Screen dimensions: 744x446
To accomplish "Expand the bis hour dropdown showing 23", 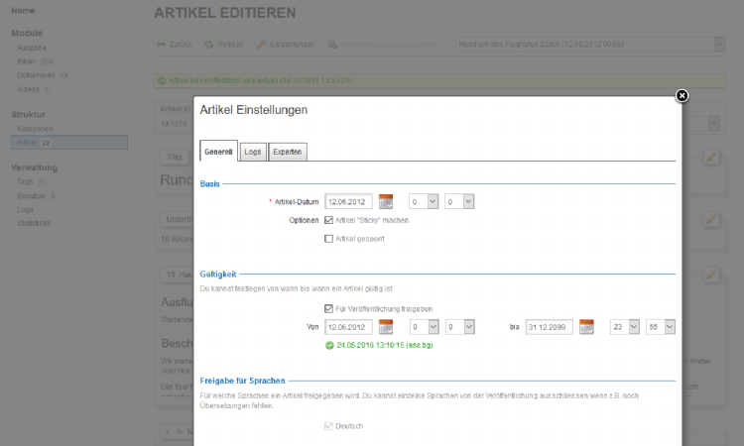I will 624,327.
